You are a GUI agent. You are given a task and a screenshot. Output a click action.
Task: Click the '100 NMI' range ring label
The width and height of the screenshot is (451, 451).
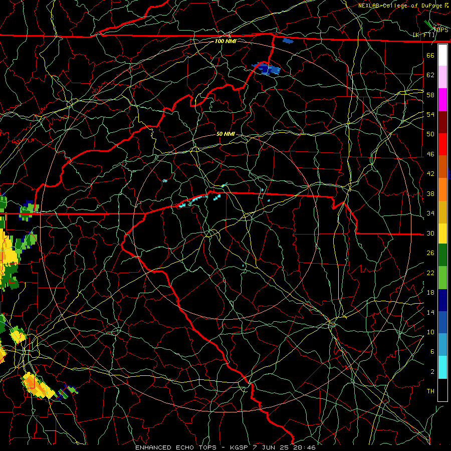coord(225,41)
